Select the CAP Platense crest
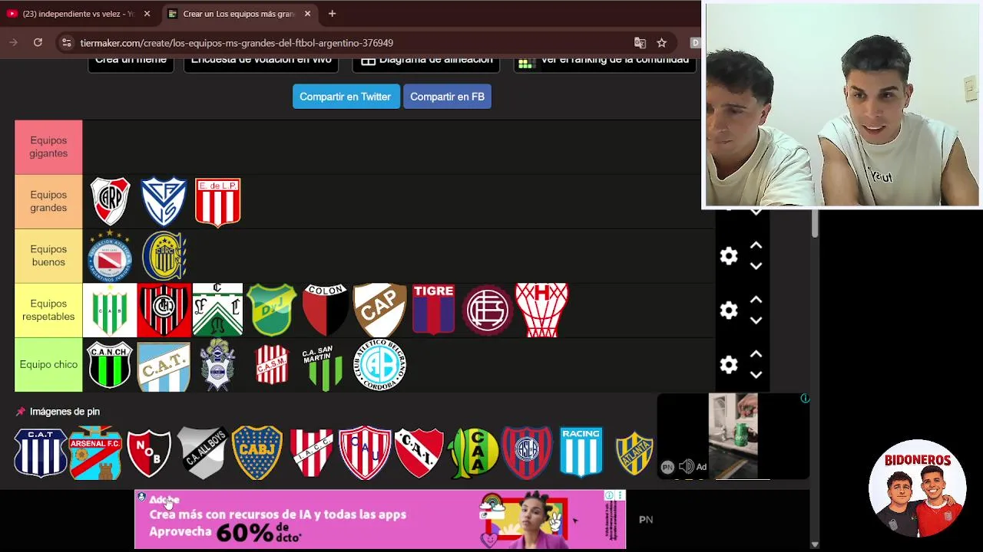The width and height of the screenshot is (983, 552). (x=379, y=310)
